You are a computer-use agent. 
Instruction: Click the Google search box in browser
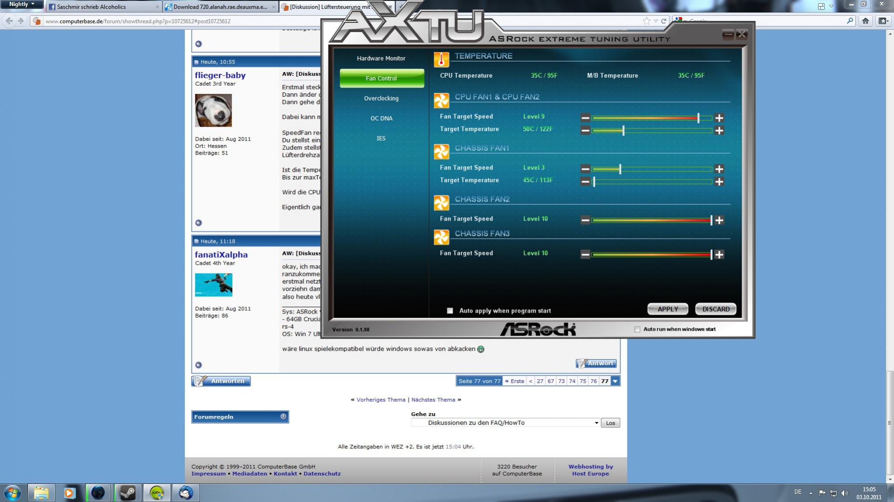pos(764,21)
